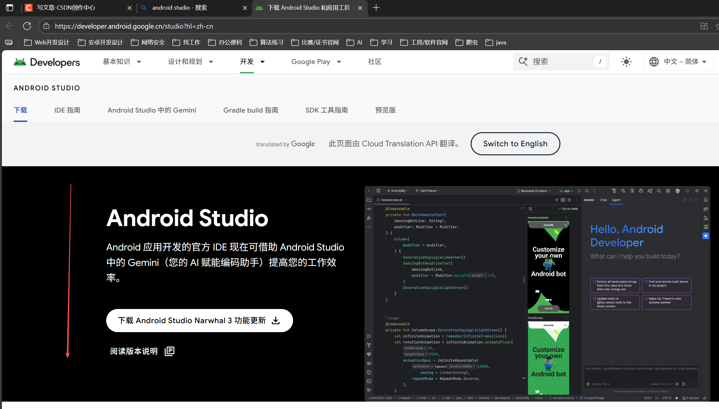Close the 写文章-CSDN创作中心 tab
The width and height of the screenshot is (719, 409).
pos(129,8)
